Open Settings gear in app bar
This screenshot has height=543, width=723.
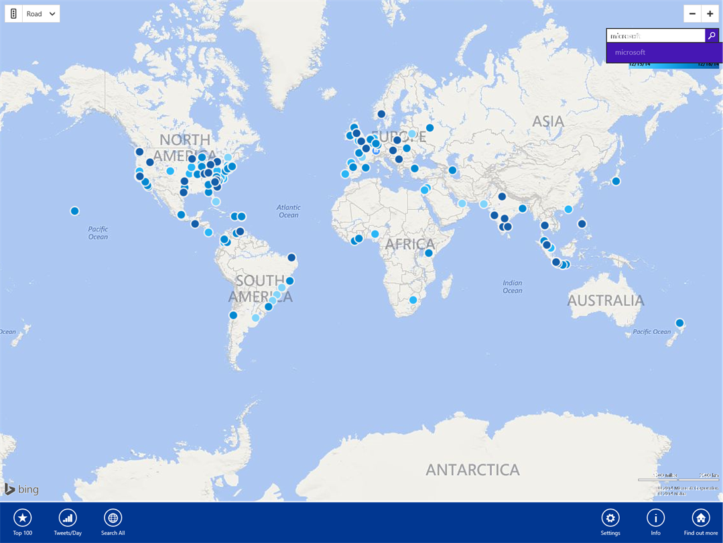coord(610,522)
